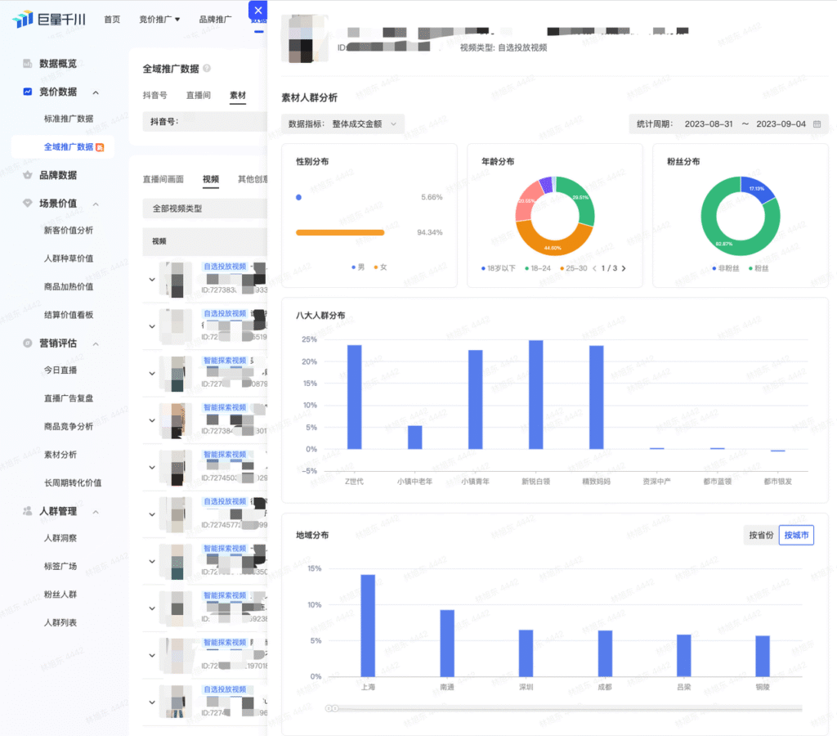Click the 品牌数据 crown icon

27,175
